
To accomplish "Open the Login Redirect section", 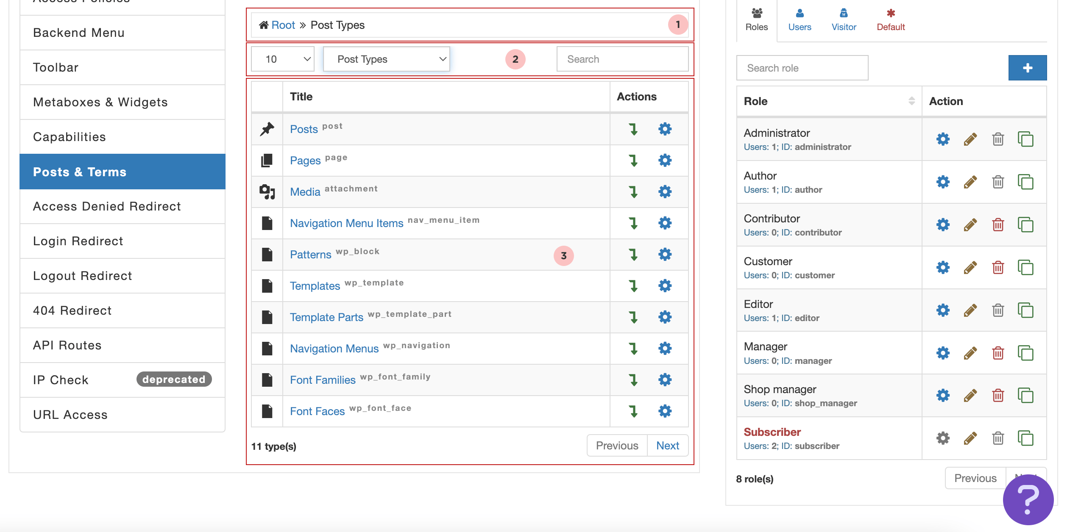I will point(123,241).
